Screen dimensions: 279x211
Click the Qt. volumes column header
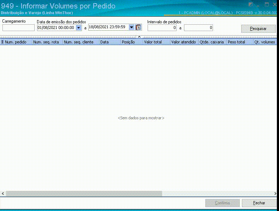tap(265, 42)
